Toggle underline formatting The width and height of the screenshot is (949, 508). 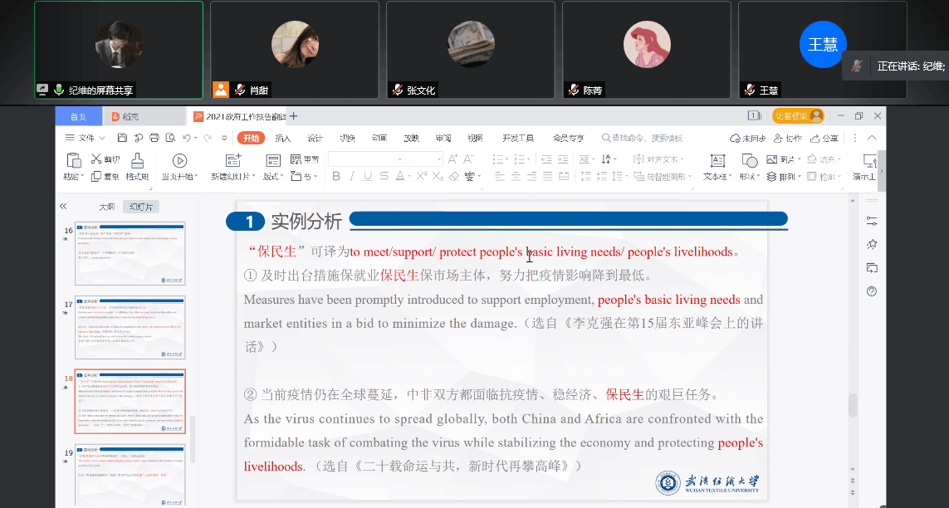coord(368,176)
